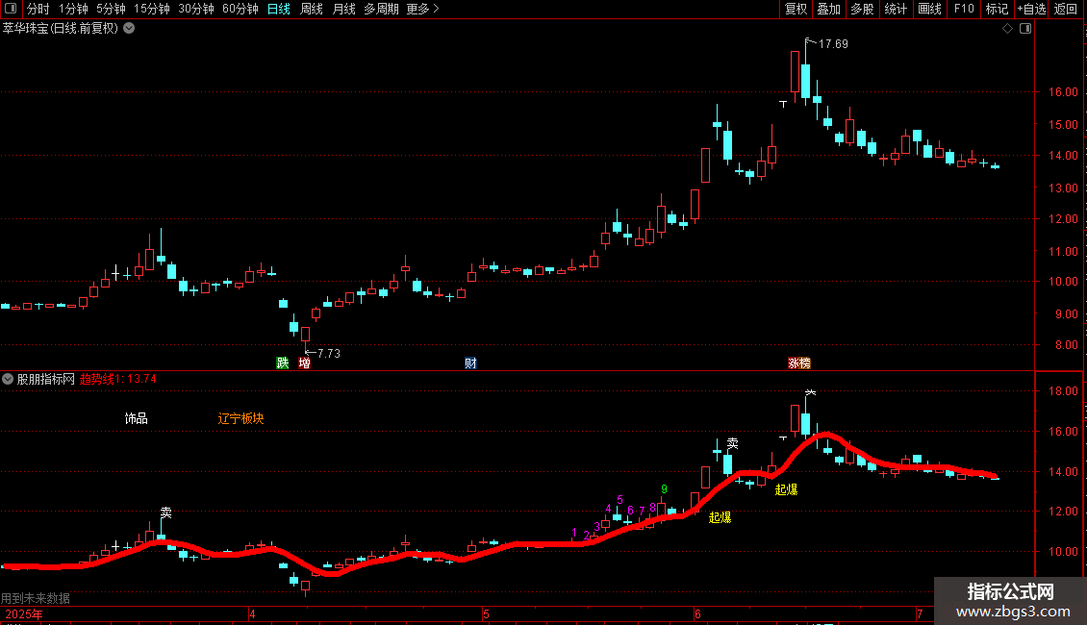Click the 返回 back button
The height and width of the screenshot is (625, 1087).
click(x=1066, y=9)
